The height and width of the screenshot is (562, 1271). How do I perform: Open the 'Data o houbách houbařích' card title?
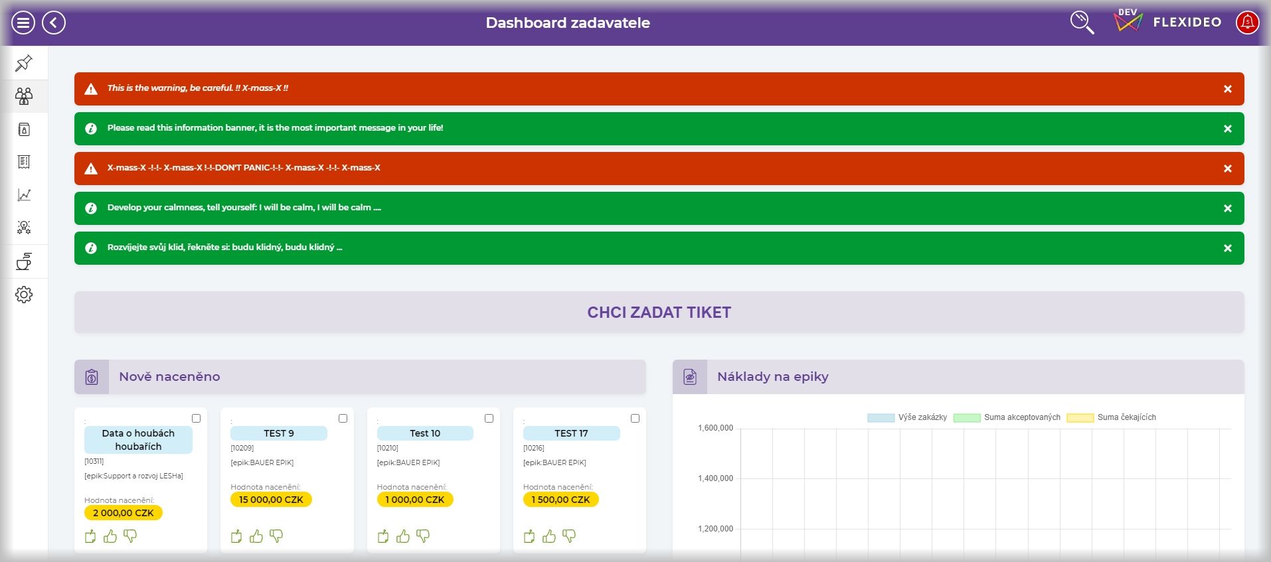pyautogui.click(x=138, y=440)
